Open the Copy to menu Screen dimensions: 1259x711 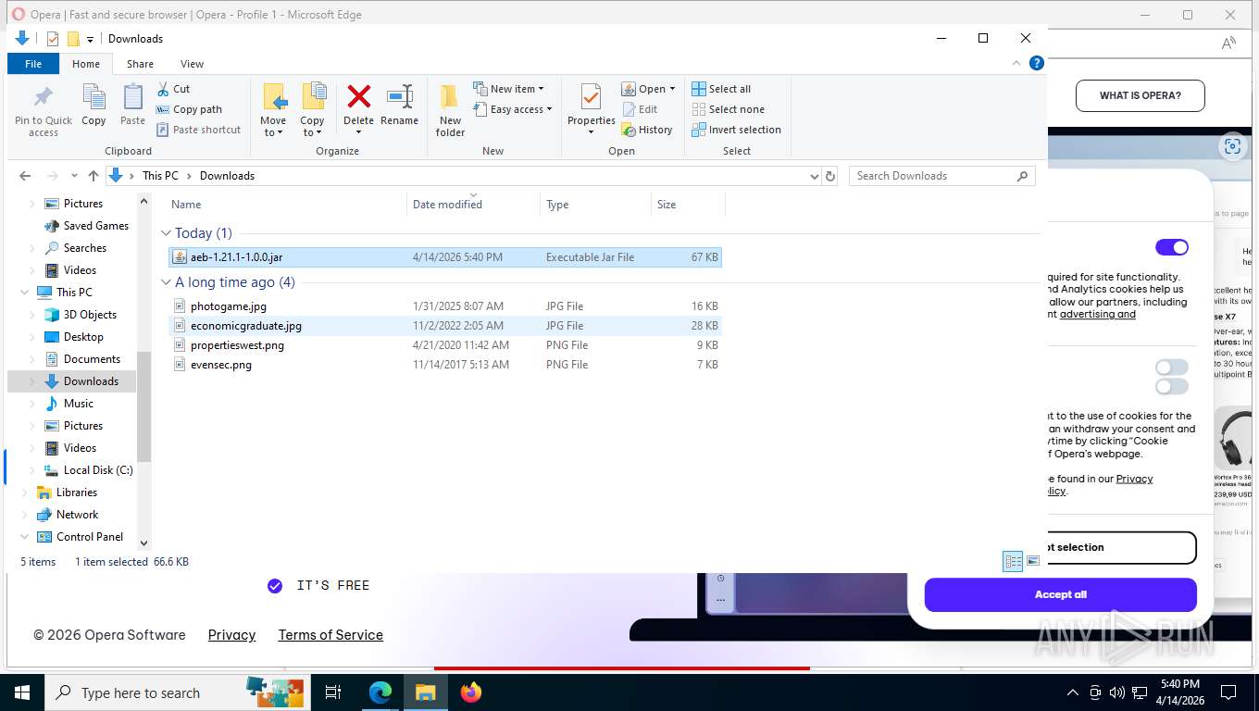point(312,110)
